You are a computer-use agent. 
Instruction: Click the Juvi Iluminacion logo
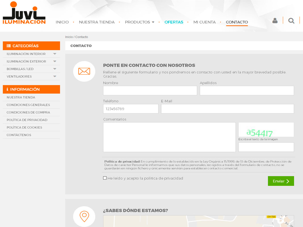tap(24, 13)
